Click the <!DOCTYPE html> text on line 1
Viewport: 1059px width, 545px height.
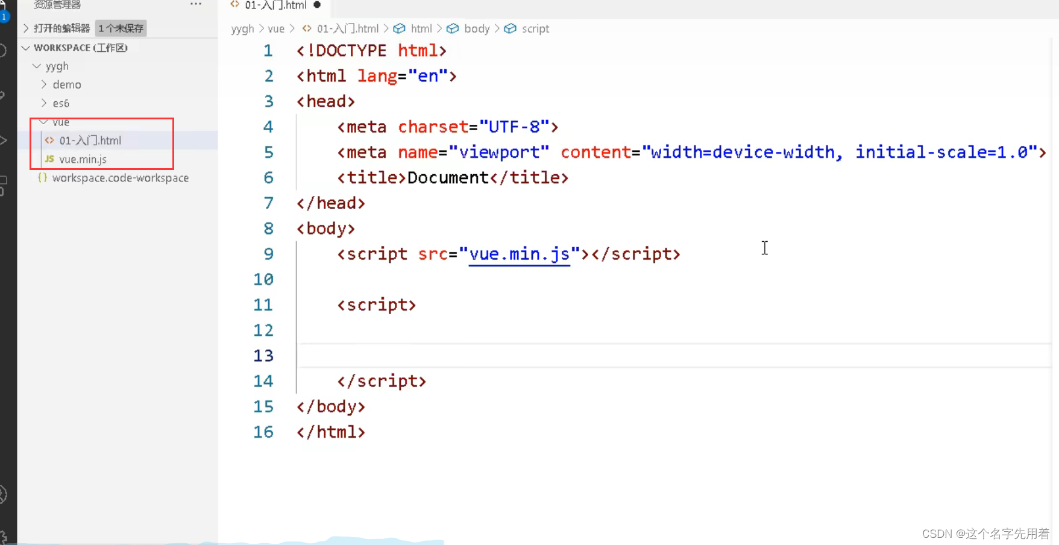tap(371, 51)
